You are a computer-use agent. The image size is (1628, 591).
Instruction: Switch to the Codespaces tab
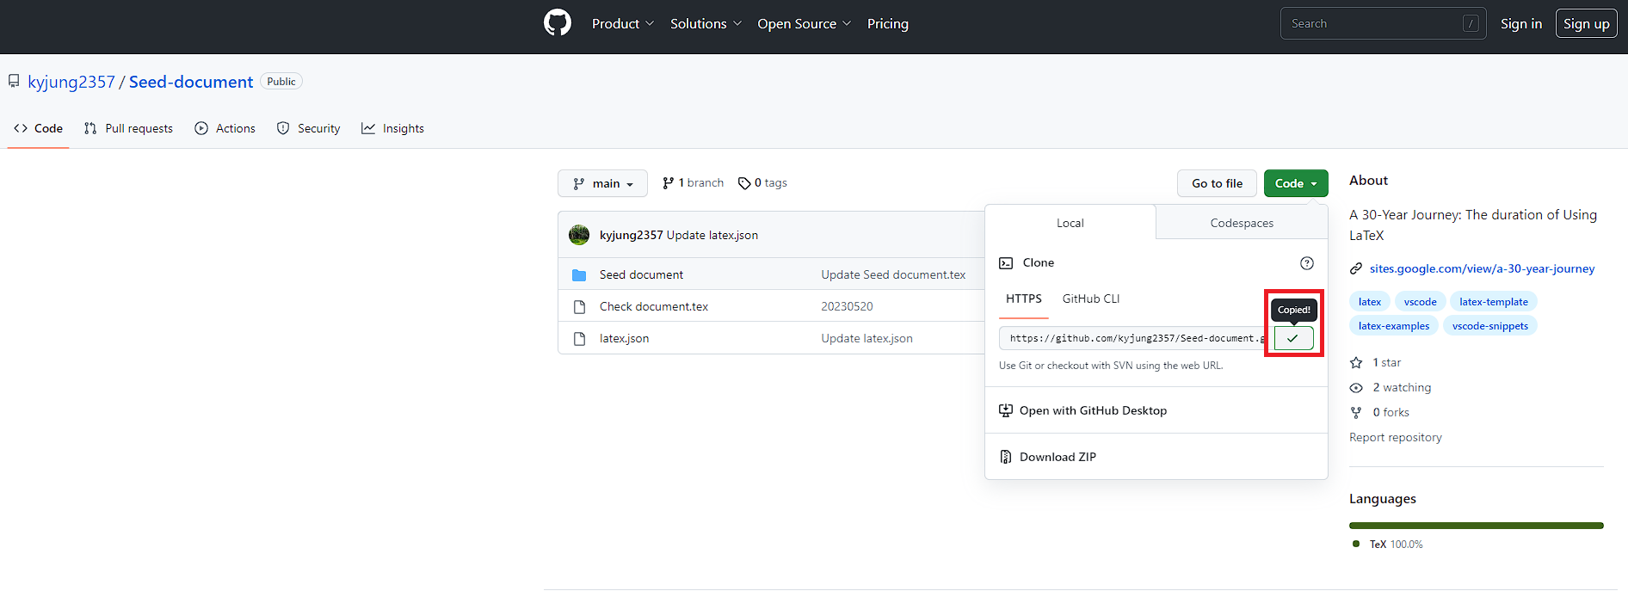[x=1242, y=223]
